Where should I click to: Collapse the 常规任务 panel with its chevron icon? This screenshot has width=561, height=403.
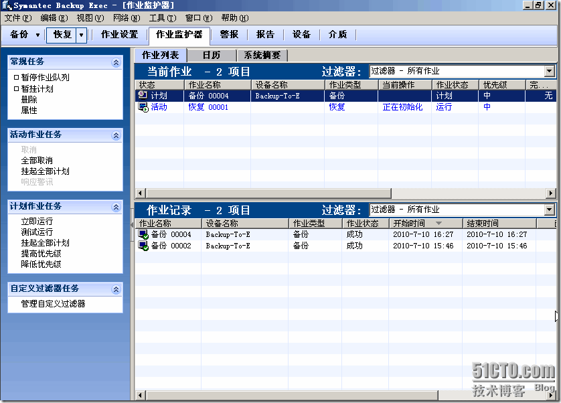pos(116,62)
